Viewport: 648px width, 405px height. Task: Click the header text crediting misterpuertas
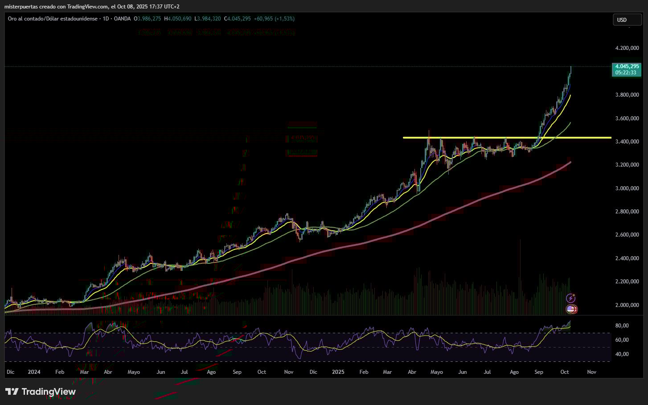[x=92, y=7]
